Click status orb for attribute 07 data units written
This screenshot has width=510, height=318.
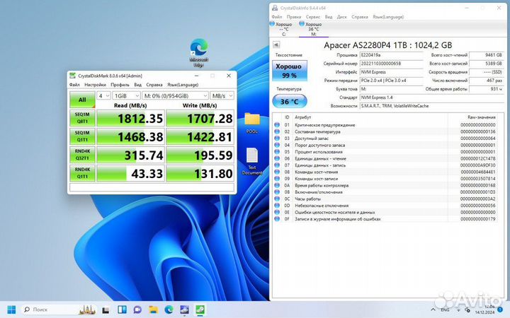pos(277,165)
